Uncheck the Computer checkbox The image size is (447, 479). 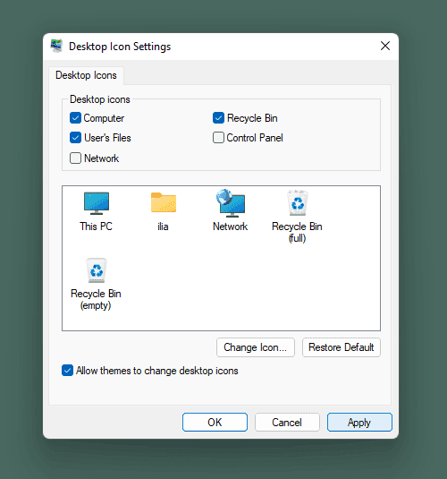(x=75, y=118)
